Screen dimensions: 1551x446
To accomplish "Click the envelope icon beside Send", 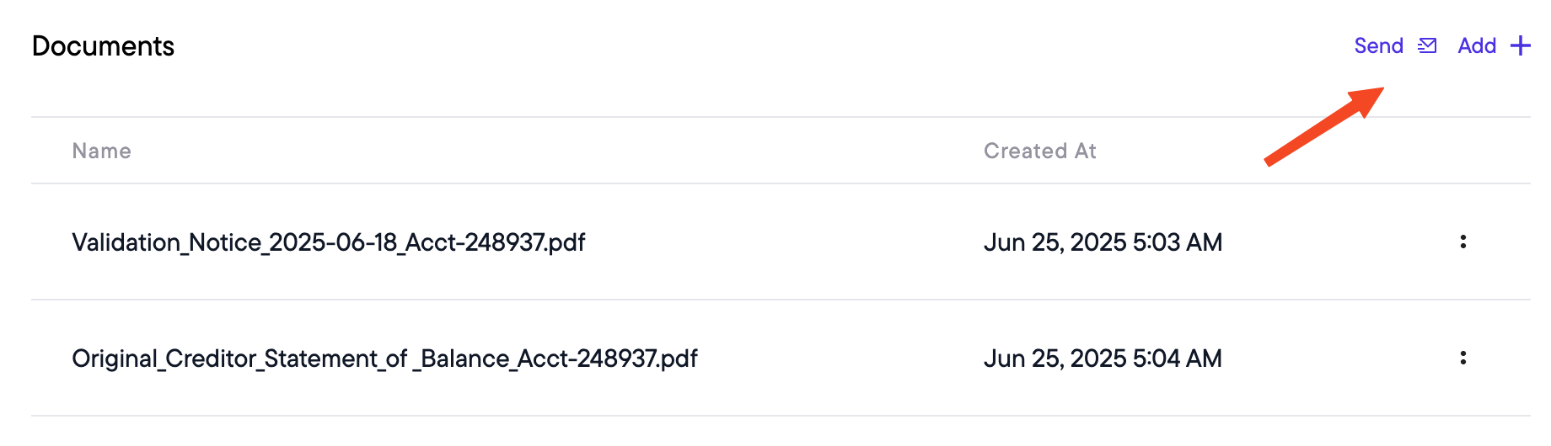I will [1427, 45].
